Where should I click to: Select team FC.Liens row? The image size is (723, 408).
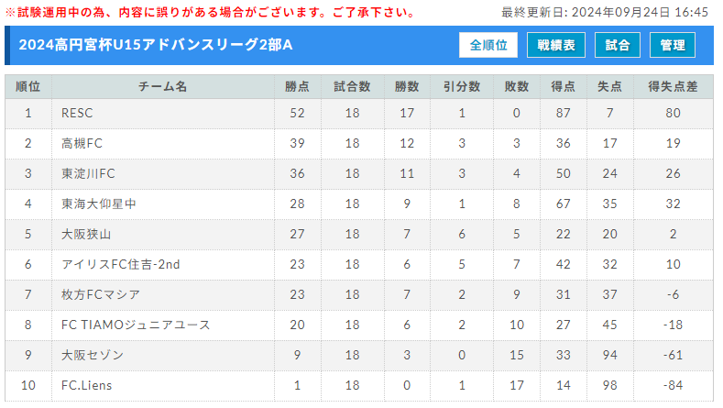[x=359, y=385]
